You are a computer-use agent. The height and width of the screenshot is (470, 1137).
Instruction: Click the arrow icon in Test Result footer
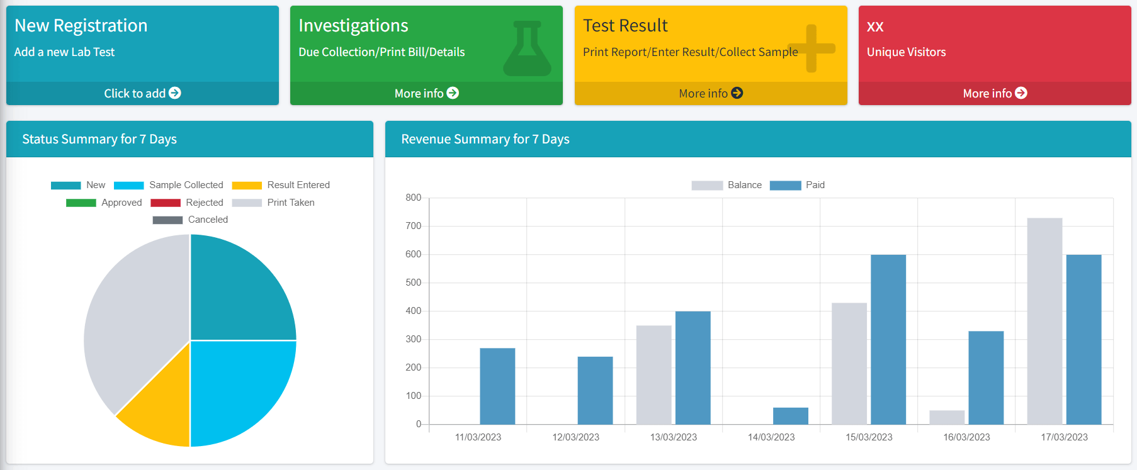[x=737, y=93]
